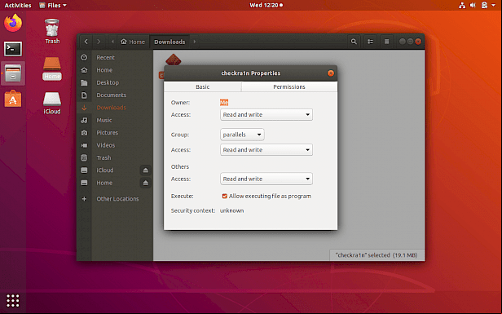Open Desktop in the sidebar
502x314 pixels.
[x=115, y=82]
